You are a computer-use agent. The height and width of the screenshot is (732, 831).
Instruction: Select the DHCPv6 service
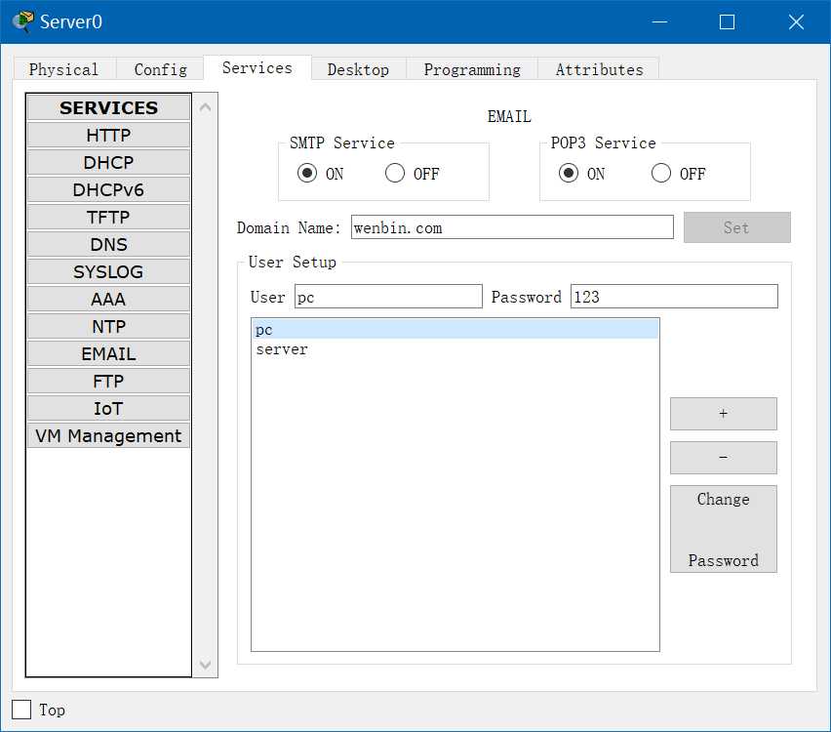pyautogui.click(x=108, y=189)
